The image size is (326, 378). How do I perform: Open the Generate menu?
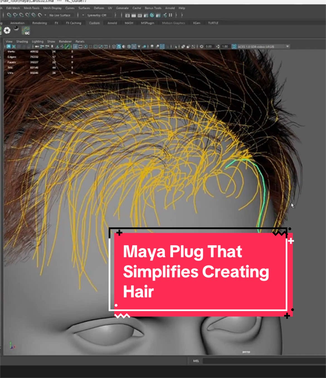coord(122,8)
